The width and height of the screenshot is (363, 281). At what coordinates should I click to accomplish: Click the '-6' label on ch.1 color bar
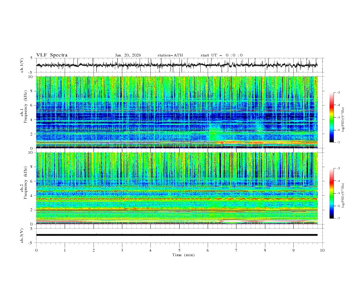tap(338, 130)
